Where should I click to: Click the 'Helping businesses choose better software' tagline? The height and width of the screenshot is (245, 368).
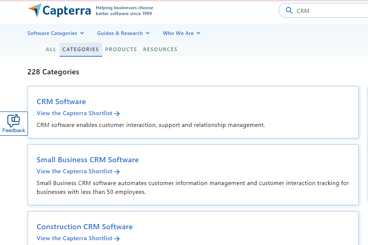click(x=124, y=11)
